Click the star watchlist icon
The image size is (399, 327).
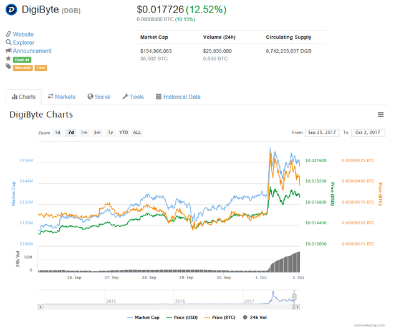pyautogui.click(x=8, y=59)
